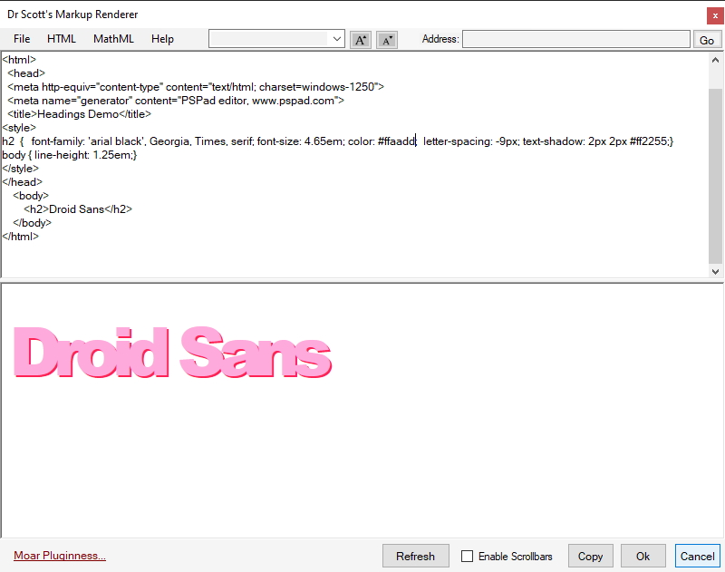
Task: Expand the toolbar combo box dropdown
Action: click(x=337, y=39)
